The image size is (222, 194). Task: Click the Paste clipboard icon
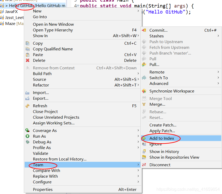click(27, 55)
